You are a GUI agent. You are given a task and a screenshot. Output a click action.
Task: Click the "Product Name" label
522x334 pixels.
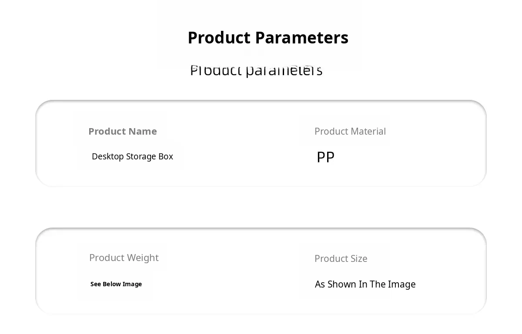pos(122,131)
